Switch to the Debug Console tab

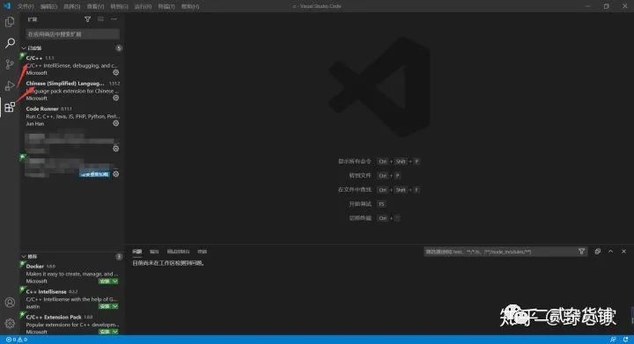point(178,252)
